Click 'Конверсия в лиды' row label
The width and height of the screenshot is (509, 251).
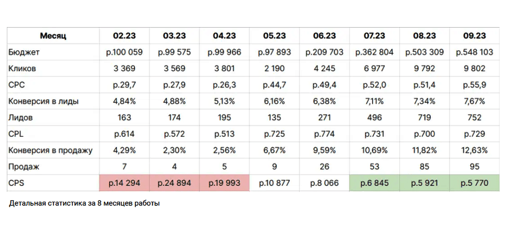pyautogui.click(x=44, y=101)
